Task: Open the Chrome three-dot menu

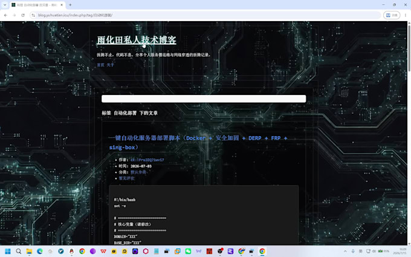Action: (x=405, y=15)
